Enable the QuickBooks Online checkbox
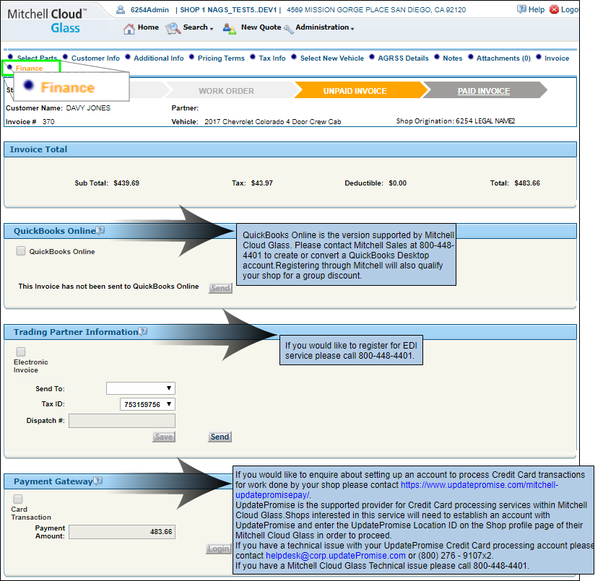The height and width of the screenshot is (581, 603). (21, 252)
